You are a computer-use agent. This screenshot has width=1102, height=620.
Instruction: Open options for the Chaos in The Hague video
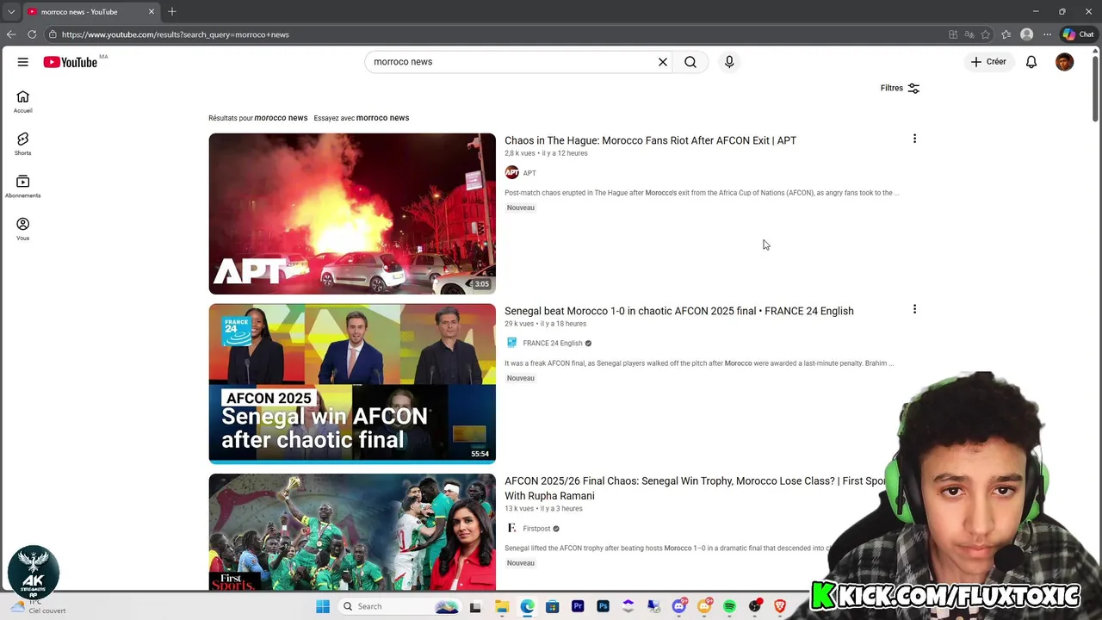coord(914,139)
